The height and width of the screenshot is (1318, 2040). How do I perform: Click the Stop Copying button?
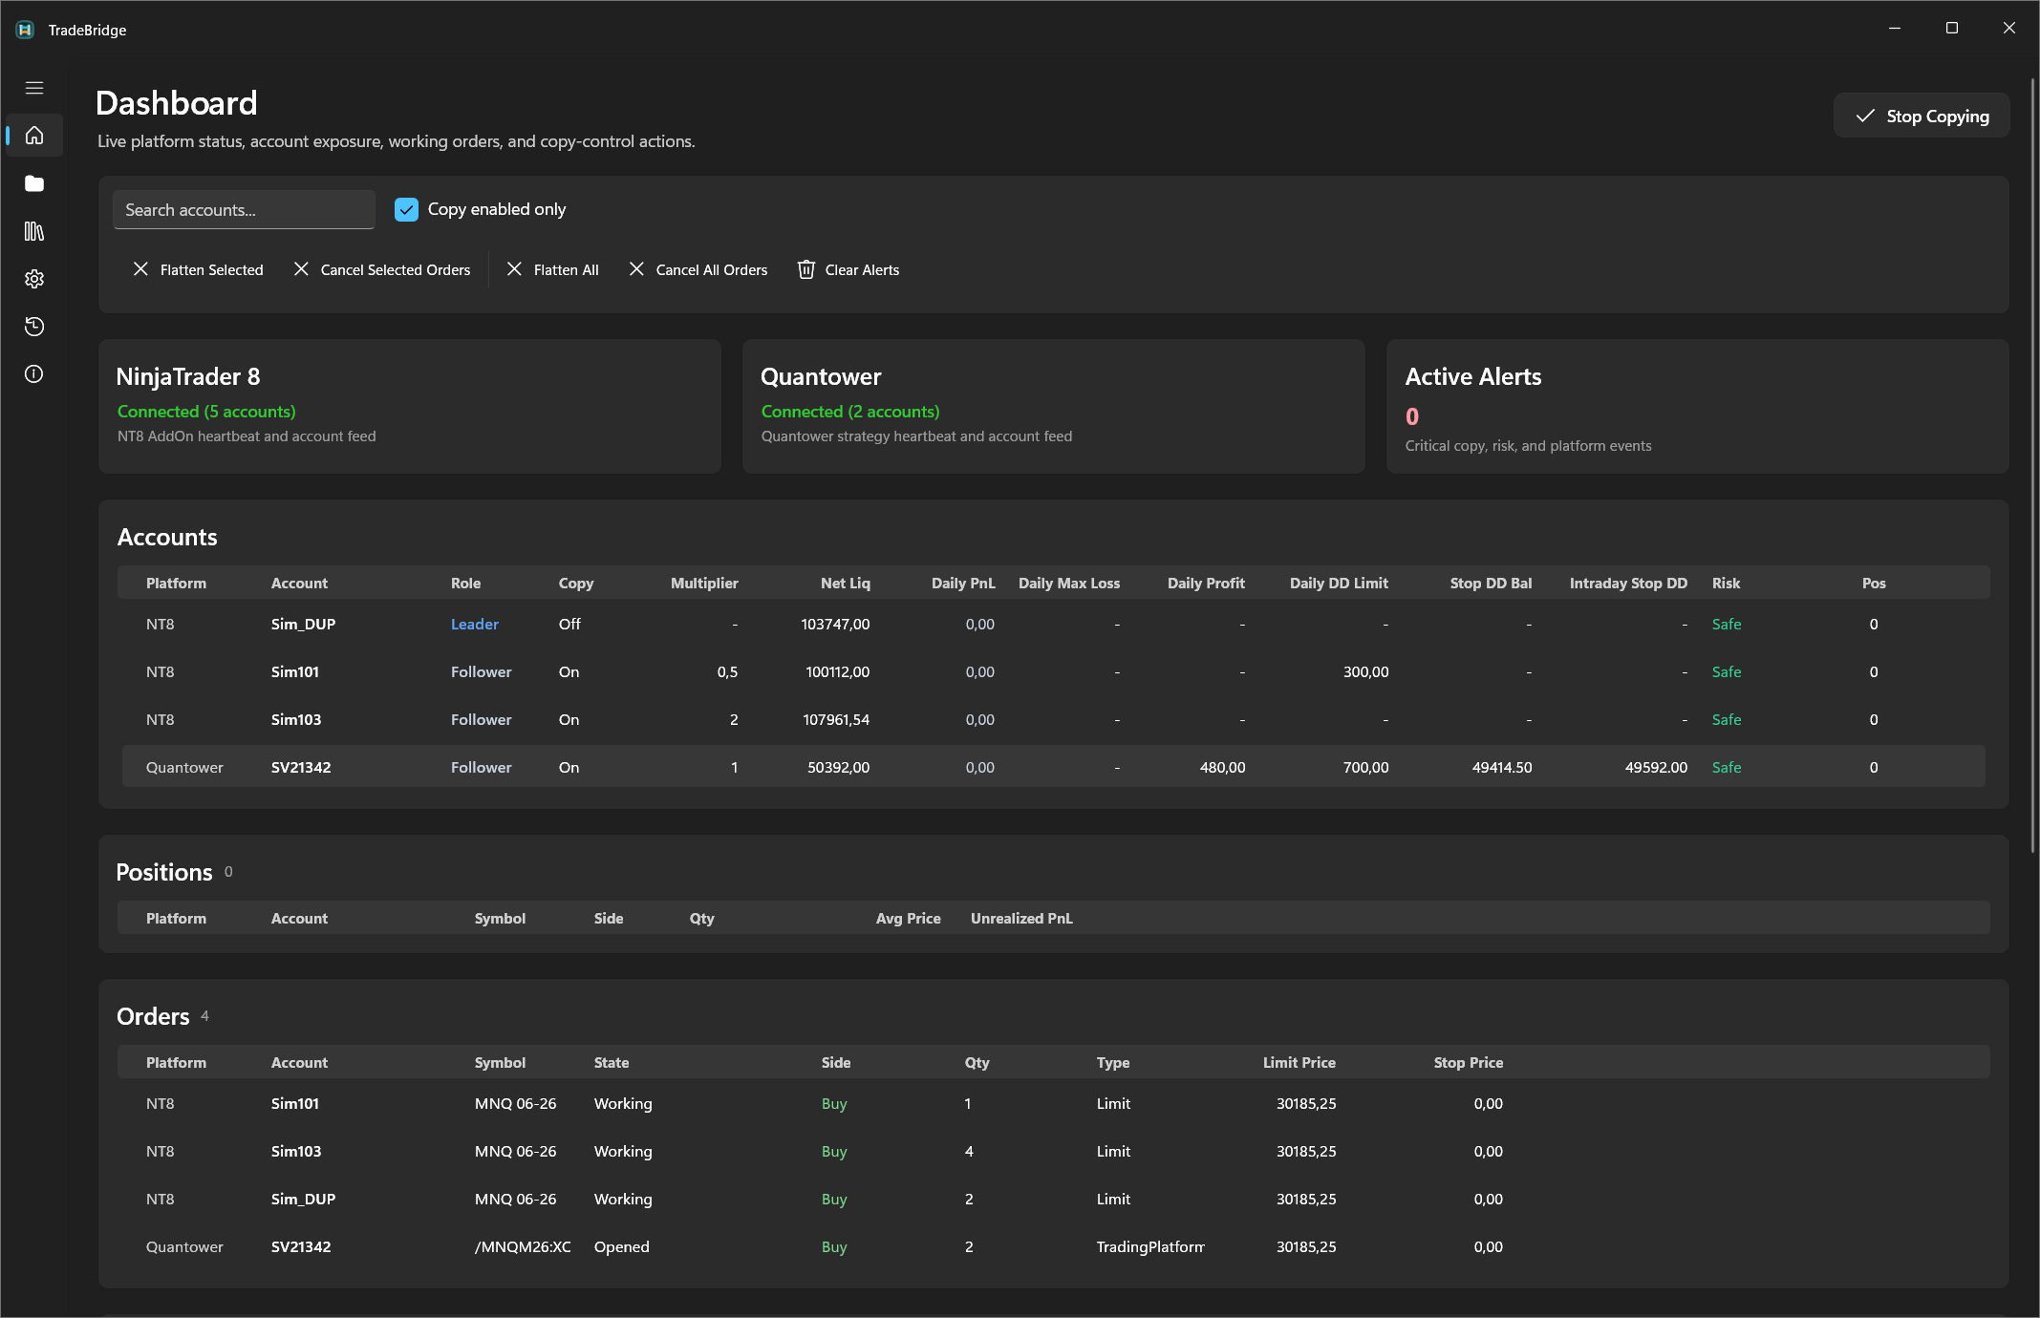click(1922, 116)
